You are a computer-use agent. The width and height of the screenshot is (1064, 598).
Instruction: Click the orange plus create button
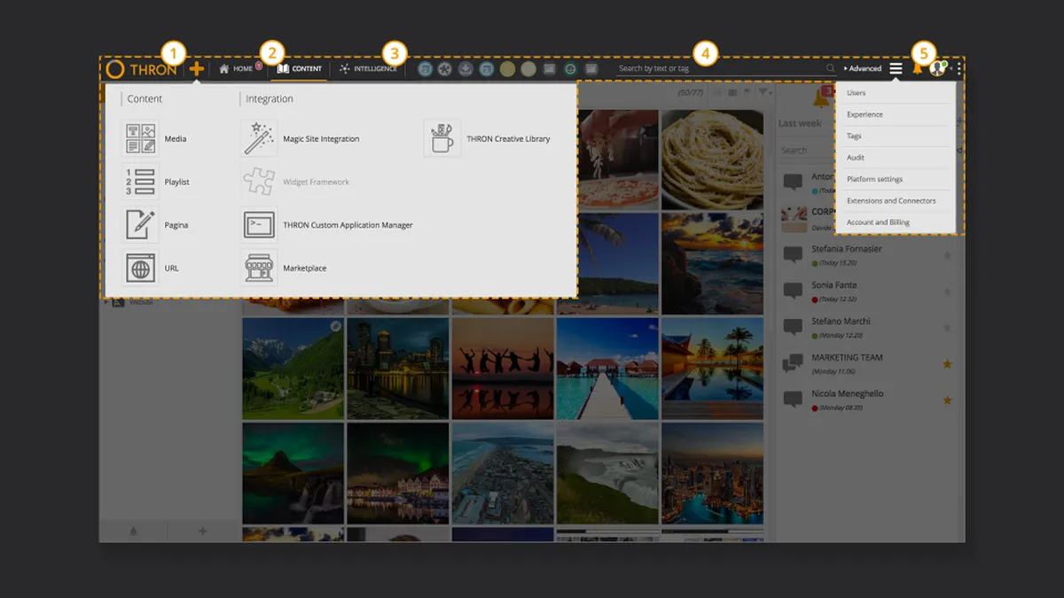(196, 69)
